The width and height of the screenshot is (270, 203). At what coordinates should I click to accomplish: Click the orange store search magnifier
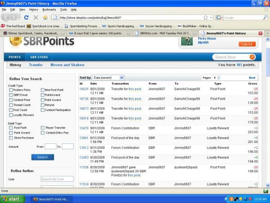(x=252, y=57)
